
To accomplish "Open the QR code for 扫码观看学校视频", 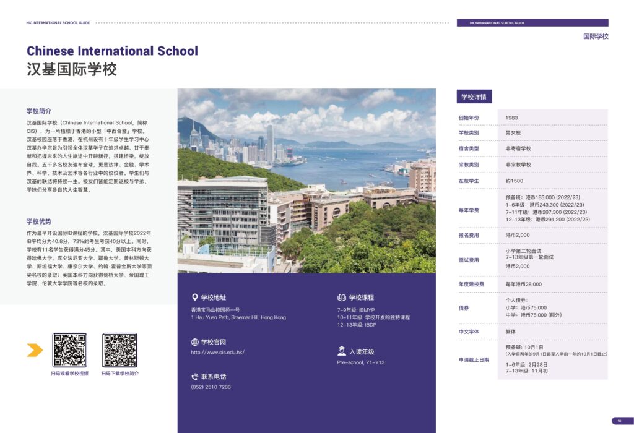I will 69,349.
